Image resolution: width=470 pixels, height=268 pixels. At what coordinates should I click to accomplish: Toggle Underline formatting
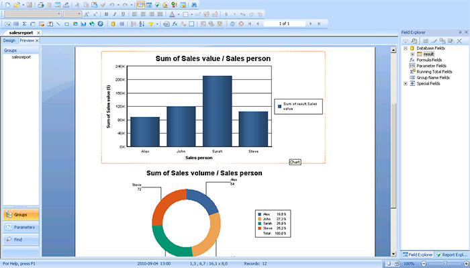123,14
